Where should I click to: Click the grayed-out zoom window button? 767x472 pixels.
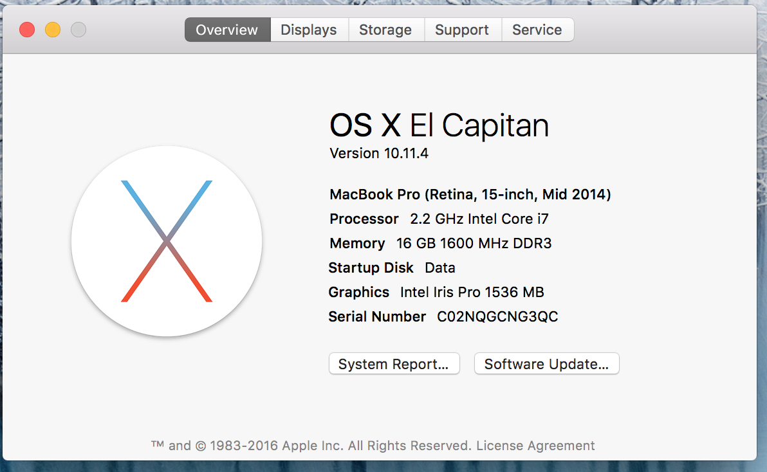tap(79, 30)
